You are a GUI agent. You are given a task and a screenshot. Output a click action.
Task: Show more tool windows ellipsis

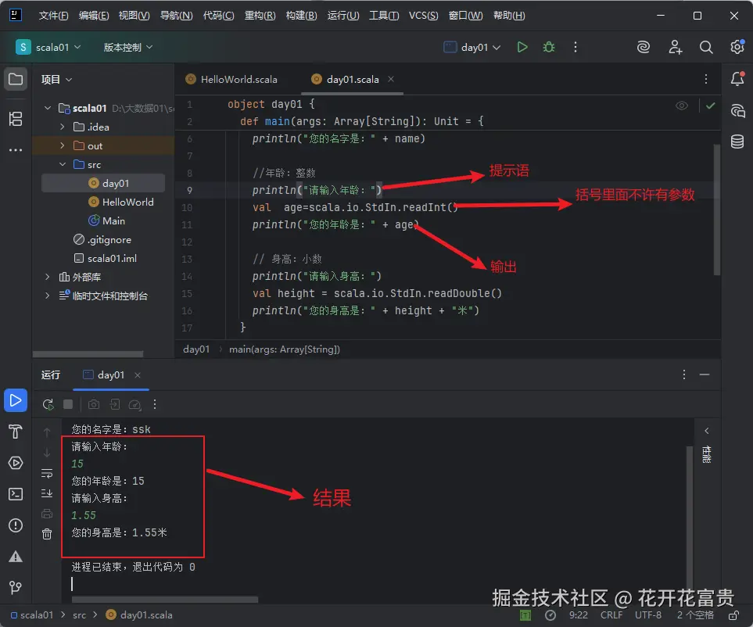(x=16, y=150)
